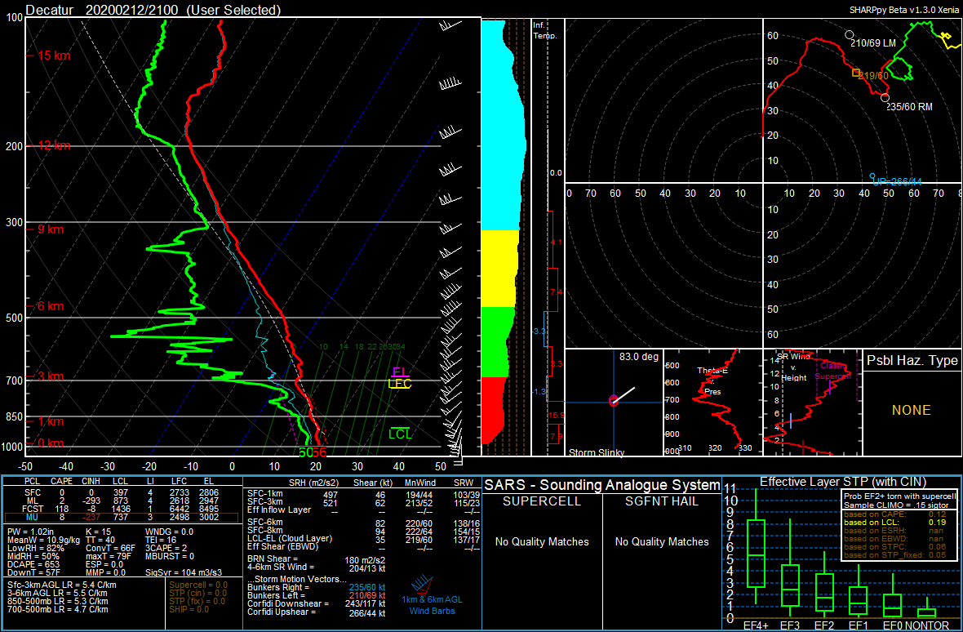Select the highlighted MU parcel row

click(x=122, y=518)
